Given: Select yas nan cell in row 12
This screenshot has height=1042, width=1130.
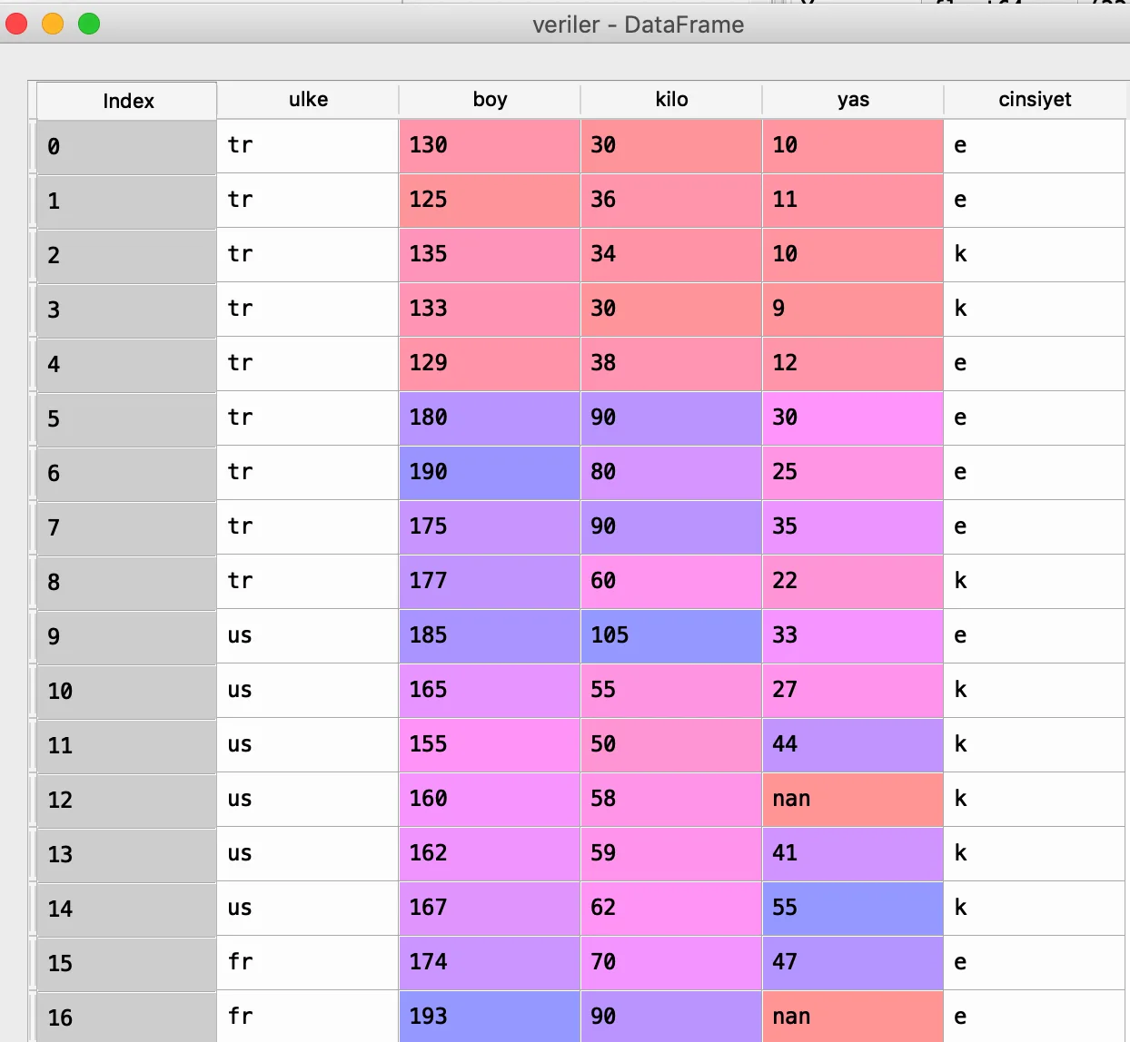Looking at the screenshot, I should pyautogui.click(x=853, y=800).
